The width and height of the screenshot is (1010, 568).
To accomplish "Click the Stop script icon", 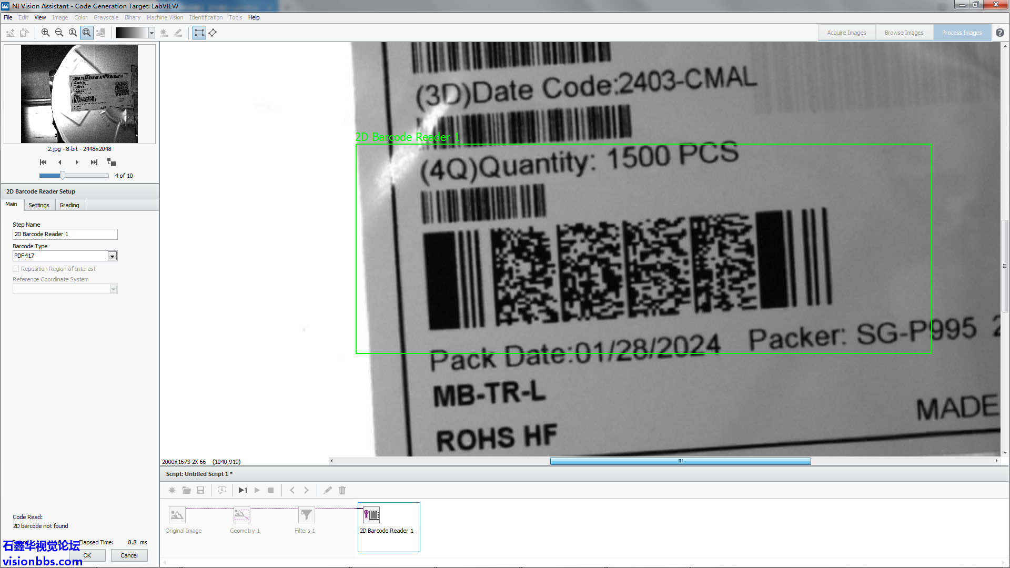I will 271,490.
